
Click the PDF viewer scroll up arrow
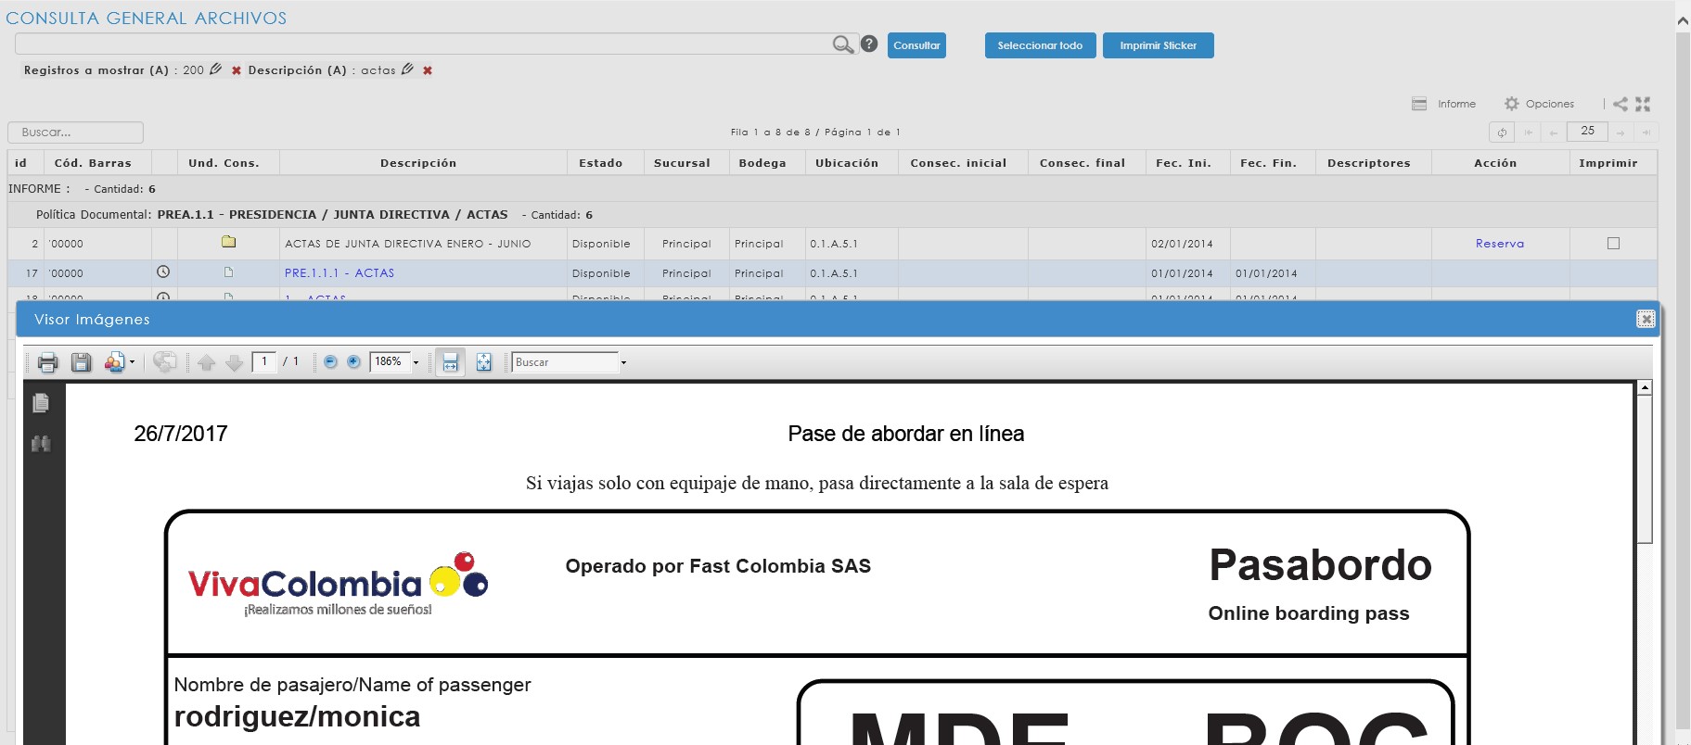click(1645, 387)
